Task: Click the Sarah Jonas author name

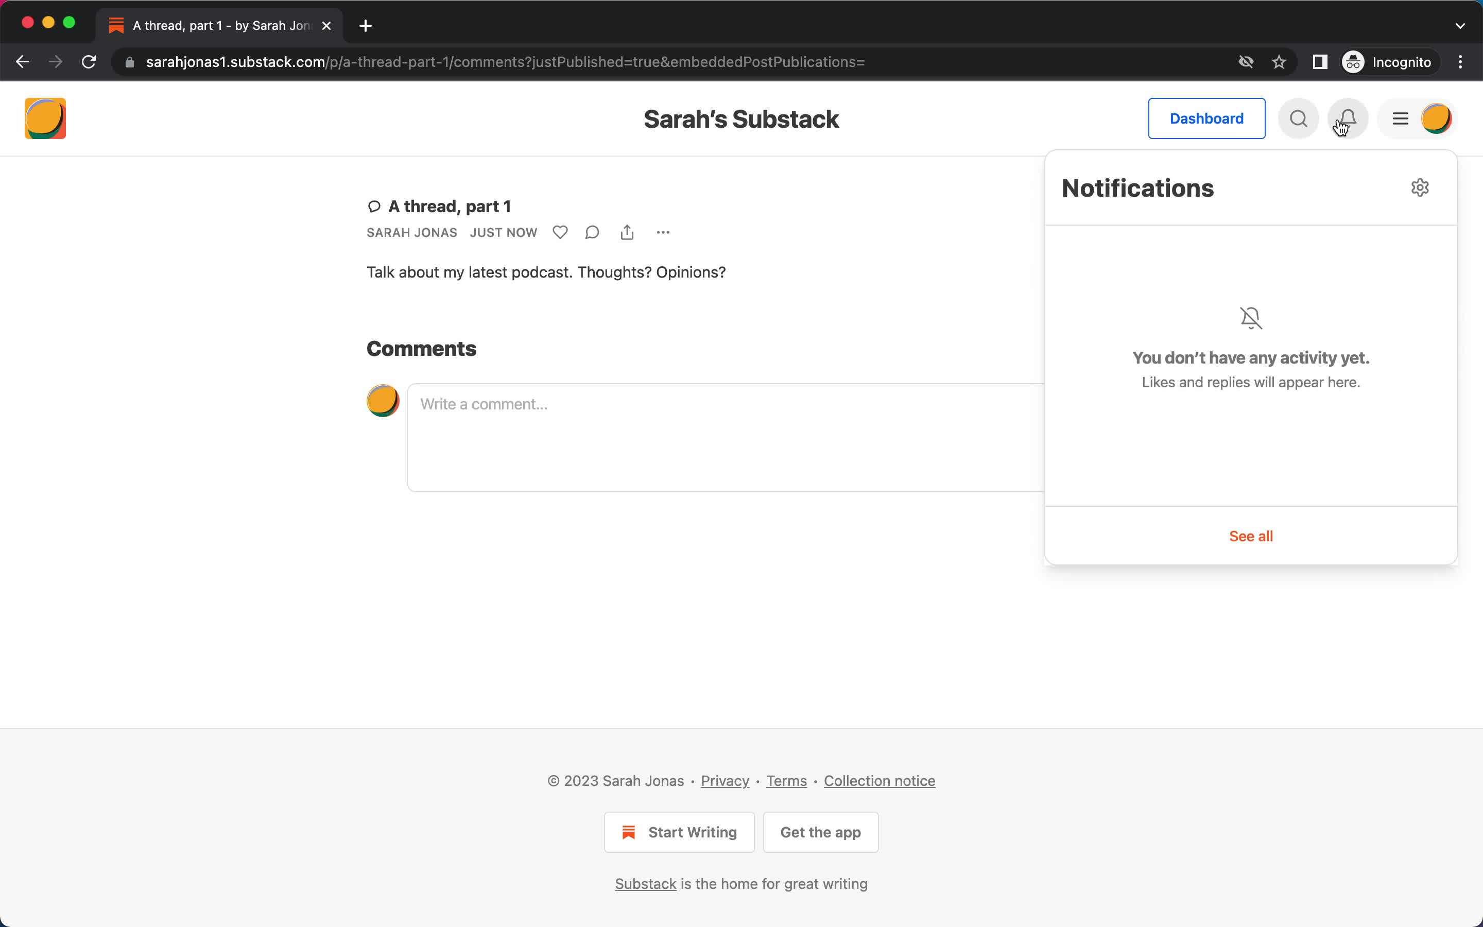Action: pos(412,232)
